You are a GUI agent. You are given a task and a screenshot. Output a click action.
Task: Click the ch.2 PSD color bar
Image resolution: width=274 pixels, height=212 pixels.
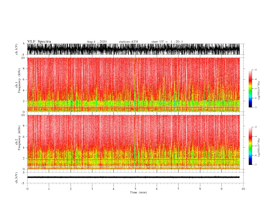pyautogui.click(x=250, y=146)
